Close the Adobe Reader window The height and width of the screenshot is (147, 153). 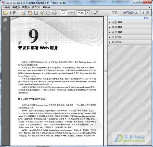[x=147, y=2]
